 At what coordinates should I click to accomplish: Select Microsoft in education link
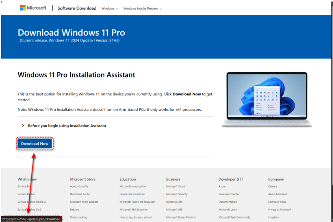[x=132, y=187]
